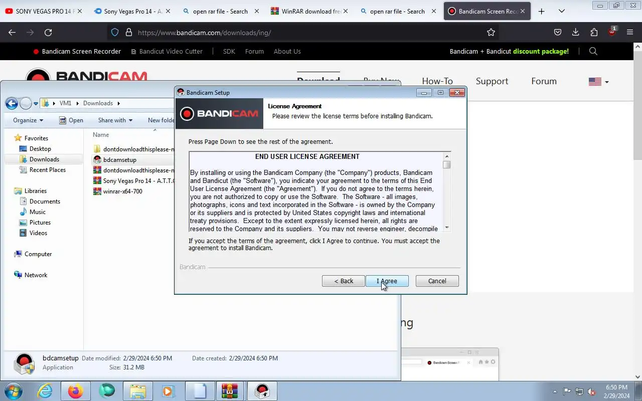Switch to first open rar file Search tab
This screenshot has height=401, width=642.
(221, 11)
